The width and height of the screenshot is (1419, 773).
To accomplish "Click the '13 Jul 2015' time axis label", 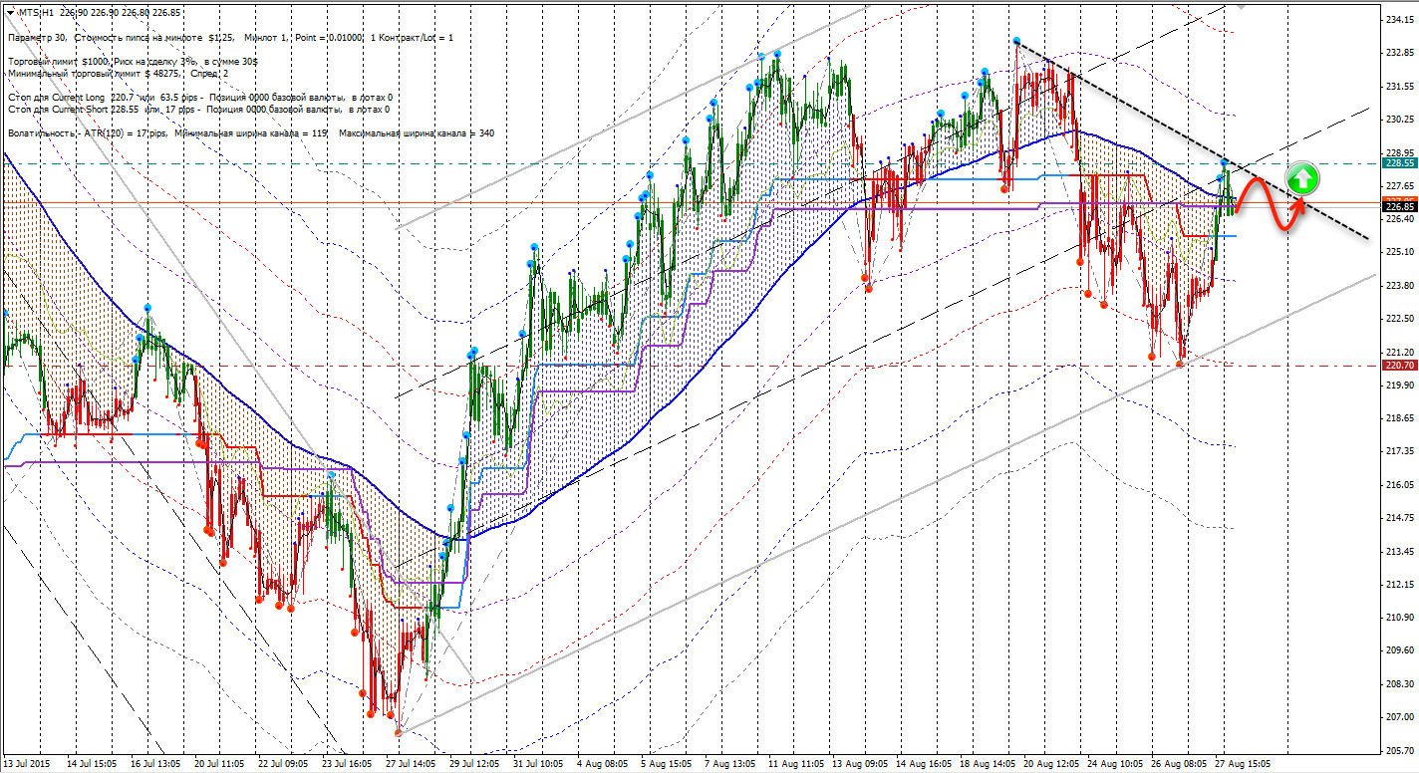I will [x=27, y=763].
